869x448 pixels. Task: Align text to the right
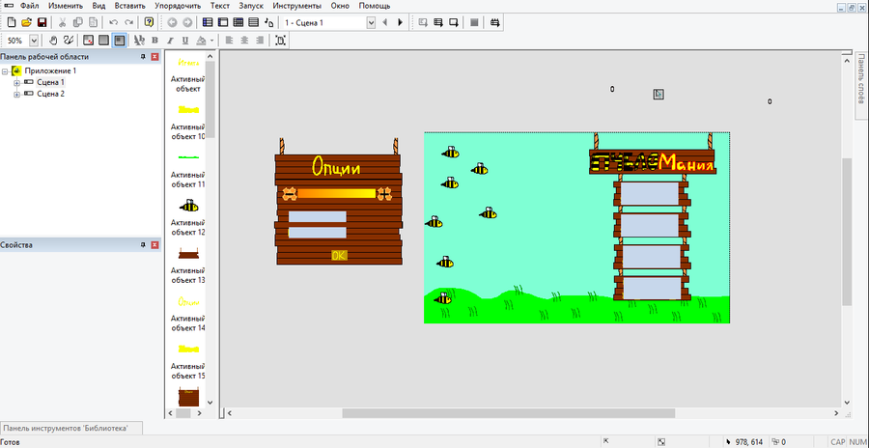[260, 40]
